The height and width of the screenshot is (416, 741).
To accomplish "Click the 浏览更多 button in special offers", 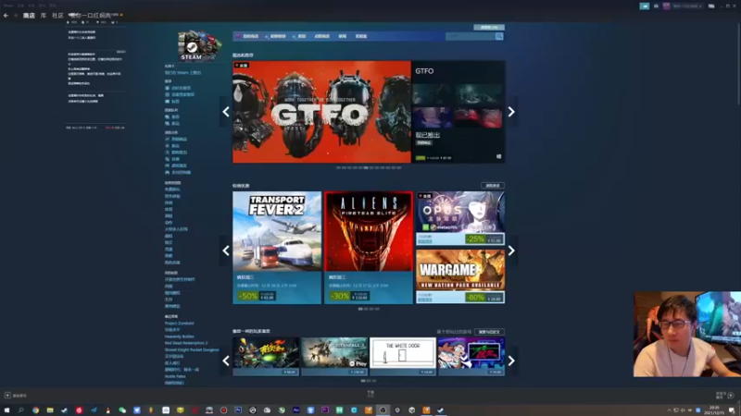I will pos(493,186).
